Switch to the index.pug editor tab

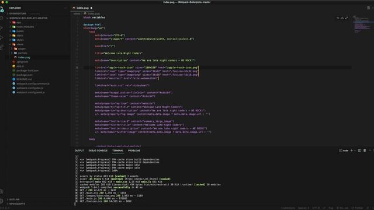click(82, 8)
